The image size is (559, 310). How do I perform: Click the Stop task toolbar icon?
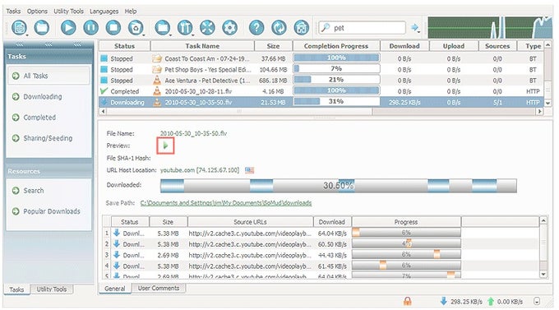click(x=113, y=27)
